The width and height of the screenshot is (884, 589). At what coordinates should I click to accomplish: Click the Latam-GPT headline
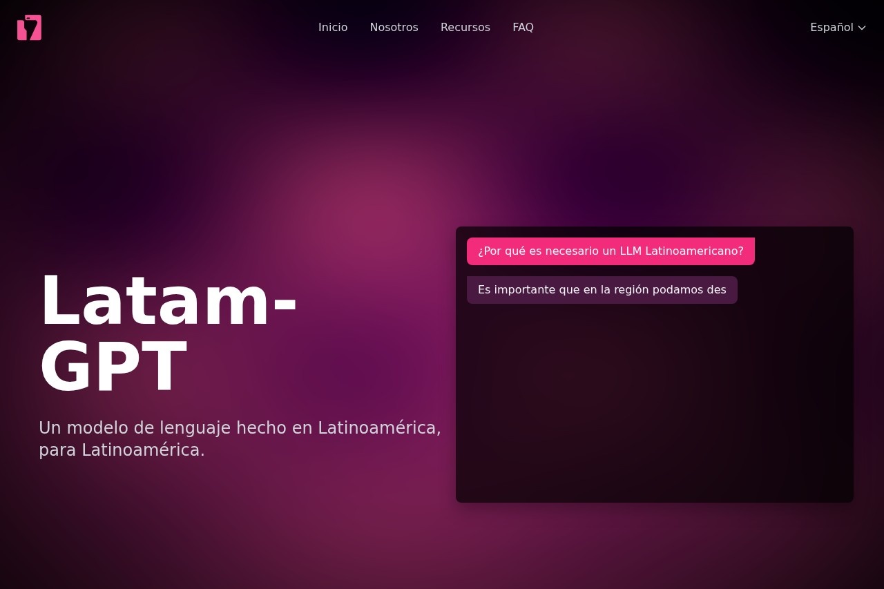169,334
